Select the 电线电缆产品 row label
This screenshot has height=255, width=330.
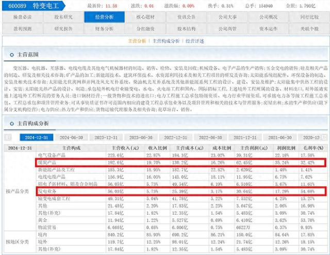tap(52, 177)
